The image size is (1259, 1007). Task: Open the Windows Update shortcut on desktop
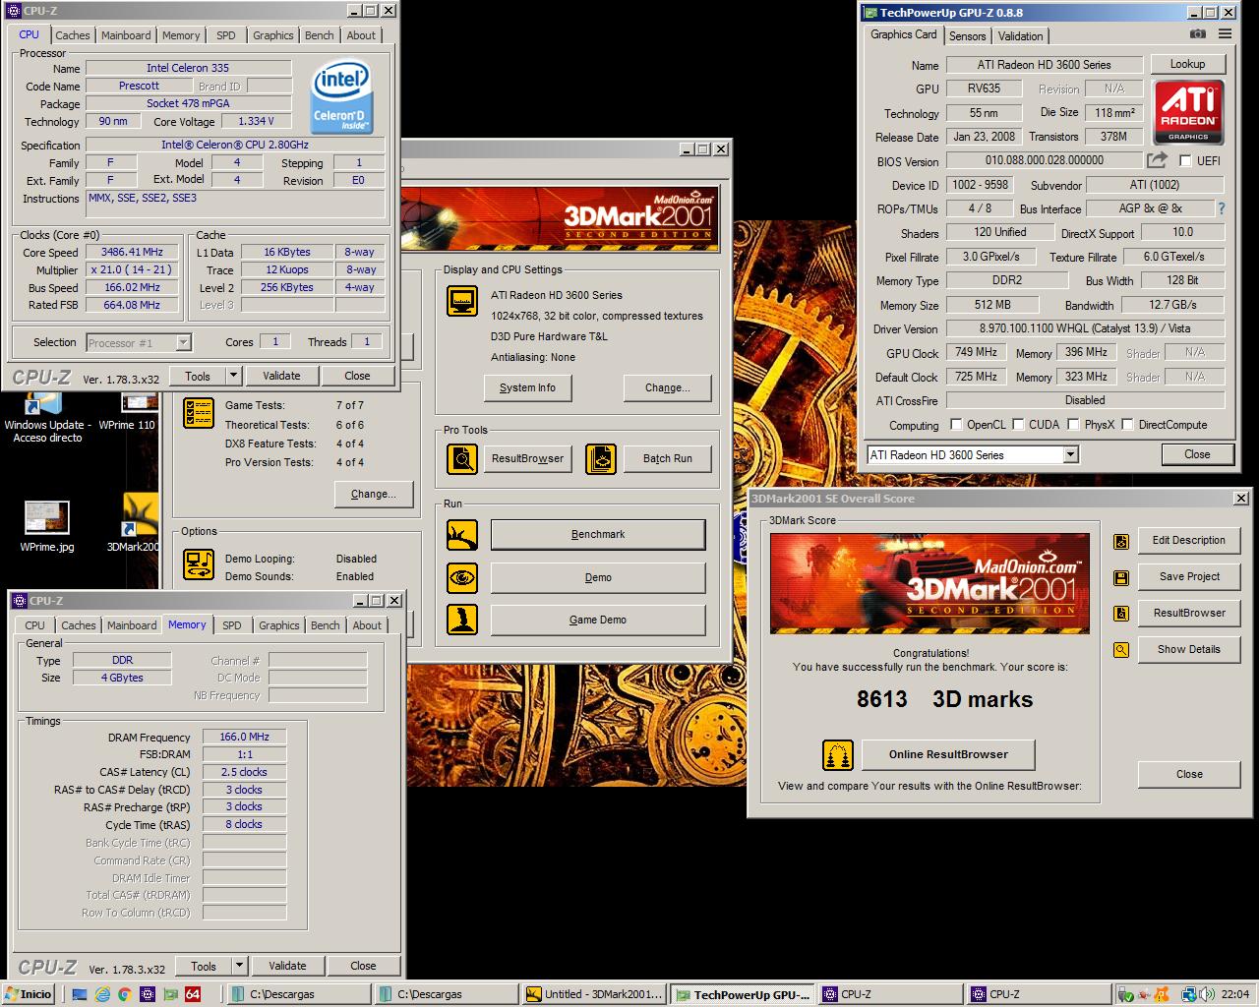tap(47, 418)
